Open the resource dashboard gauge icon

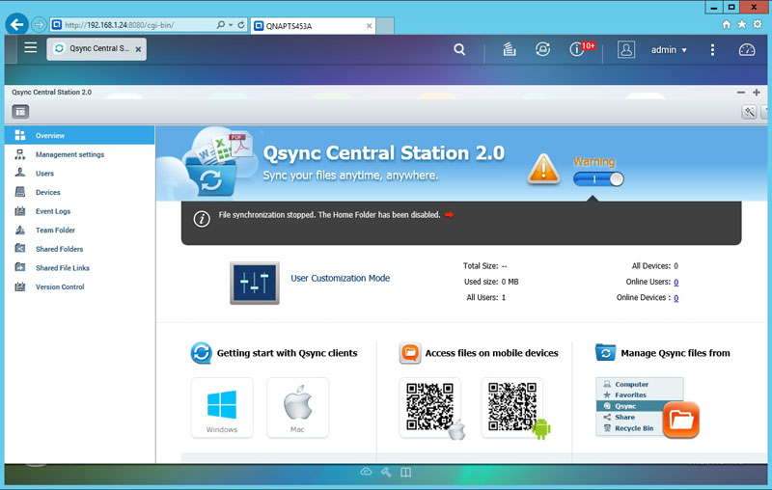[x=747, y=49]
